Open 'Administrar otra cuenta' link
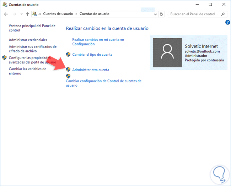 coord(91,70)
